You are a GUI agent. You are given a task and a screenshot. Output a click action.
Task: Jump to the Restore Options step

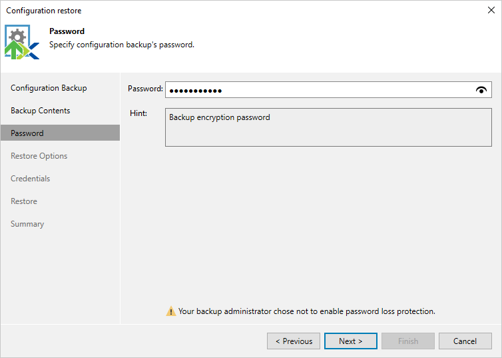(x=39, y=156)
